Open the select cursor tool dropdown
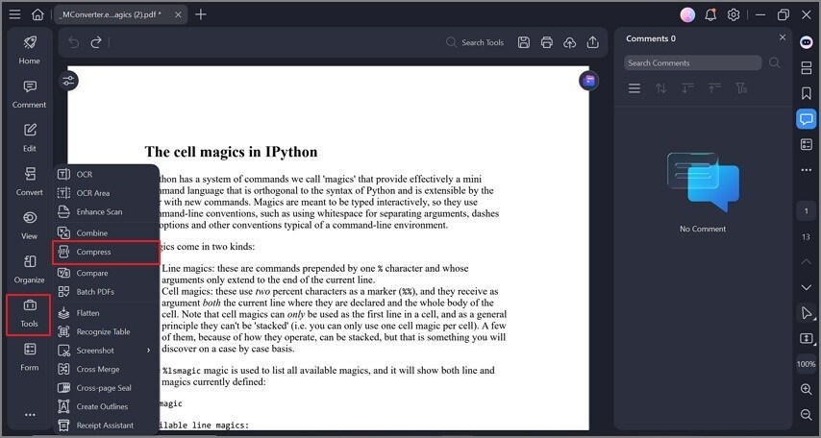The image size is (821, 438). [x=807, y=313]
